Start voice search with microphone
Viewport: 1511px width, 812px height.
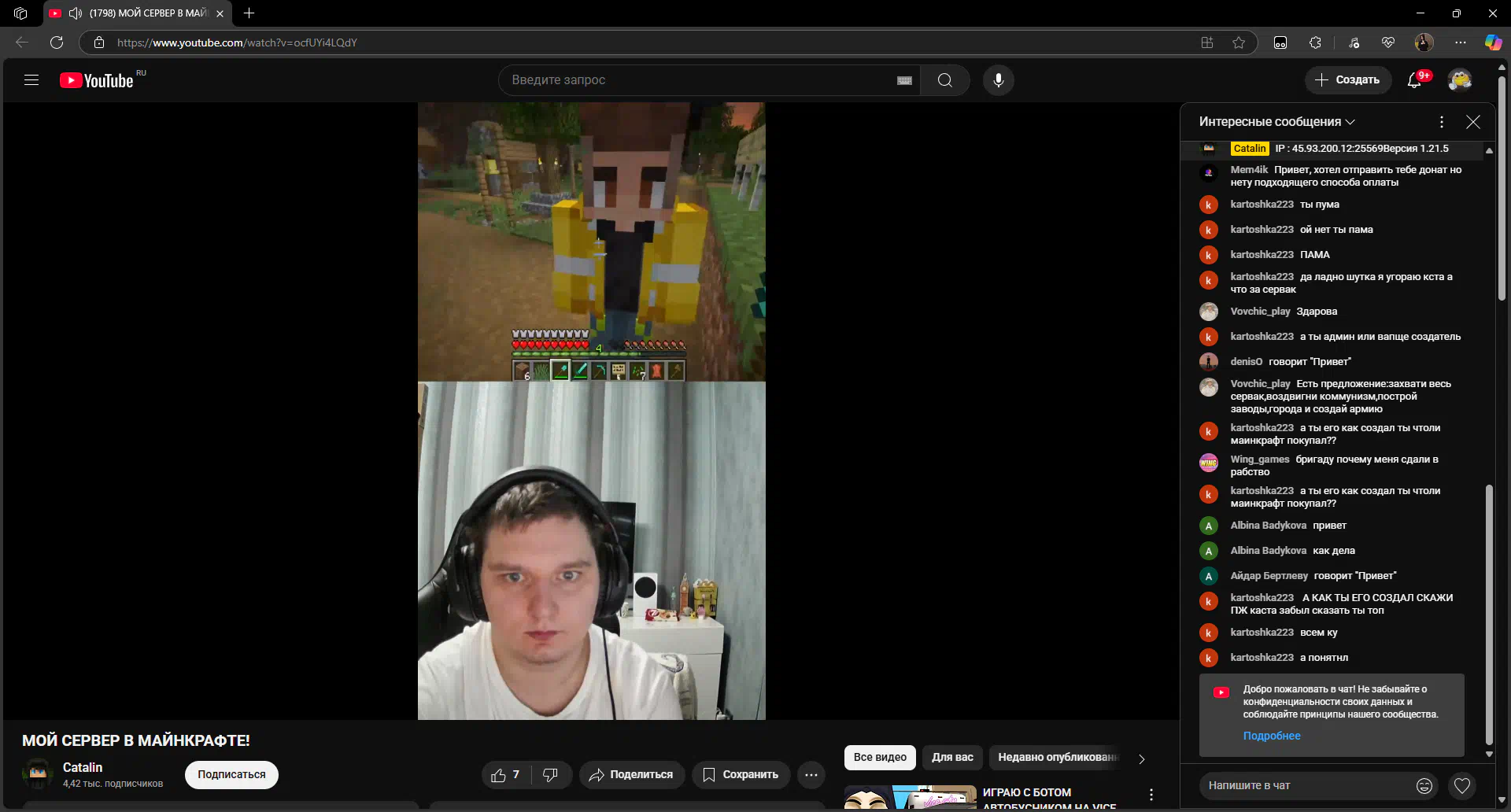pos(999,80)
